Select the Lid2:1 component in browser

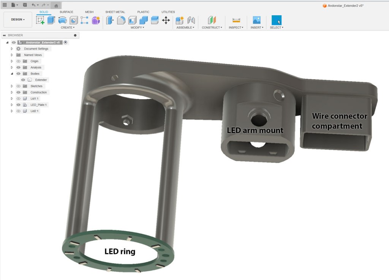(x=35, y=111)
